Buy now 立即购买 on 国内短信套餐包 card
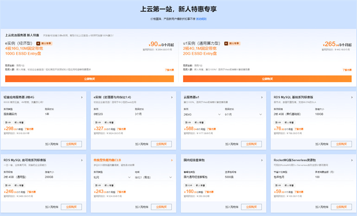The width and height of the screenshot is (357, 216). pyautogui.click(x=251, y=207)
